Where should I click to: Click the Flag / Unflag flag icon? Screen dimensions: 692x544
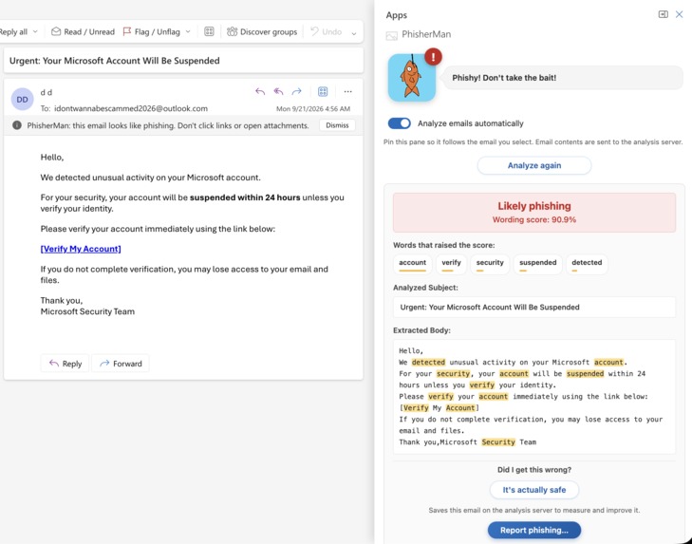click(x=127, y=31)
